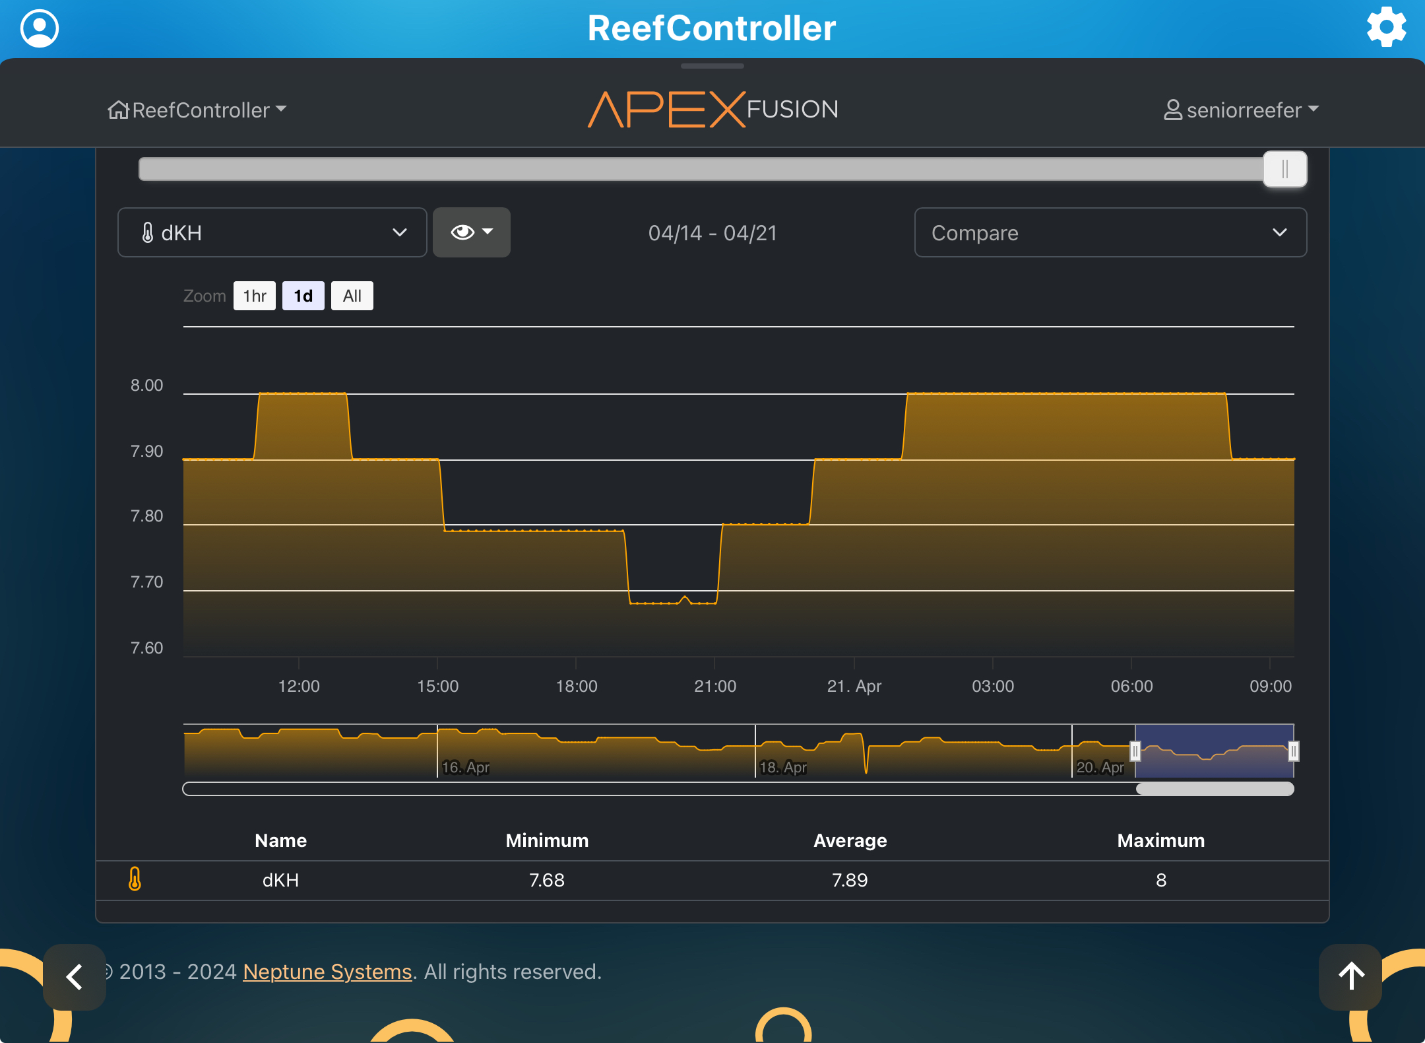The width and height of the screenshot is (1425, 1043).
Task: Click the scroll-to-top arrow button
Action: [x=1350, y=976]
